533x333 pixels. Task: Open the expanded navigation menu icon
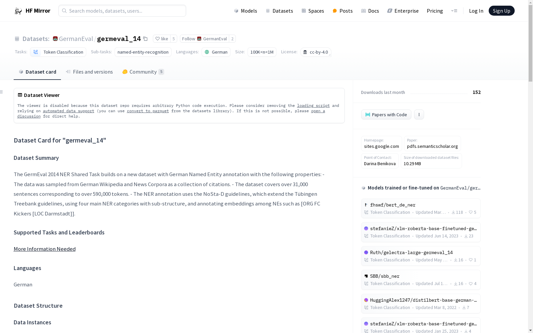454,11
